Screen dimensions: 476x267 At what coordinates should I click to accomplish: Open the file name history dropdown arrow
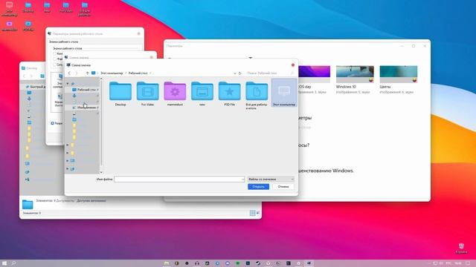[242, 179]
